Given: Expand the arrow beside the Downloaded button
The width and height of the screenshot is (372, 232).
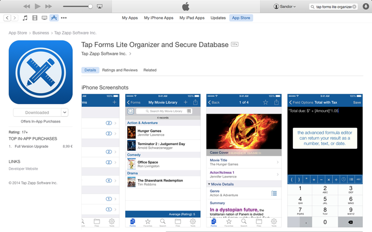Looking at the screenshot, I should tap(64, 112).
